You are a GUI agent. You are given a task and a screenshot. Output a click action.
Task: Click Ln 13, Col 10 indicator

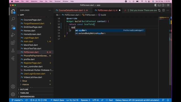pyautogui.click(x=72, y=100)
